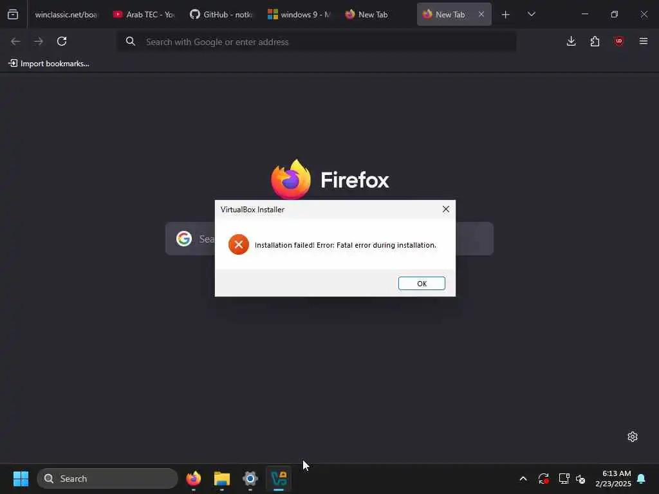This screenshot has width=659, height=494.
Task: Open the Firefox downloads panel
Action: [x=571, y=41]
